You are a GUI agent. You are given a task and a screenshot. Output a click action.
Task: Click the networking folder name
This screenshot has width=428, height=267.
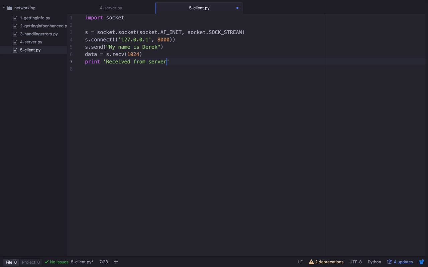pyautogui.click(x=25, y=8)
